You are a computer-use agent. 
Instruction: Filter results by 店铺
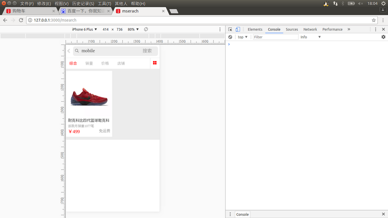click(121, 63)
